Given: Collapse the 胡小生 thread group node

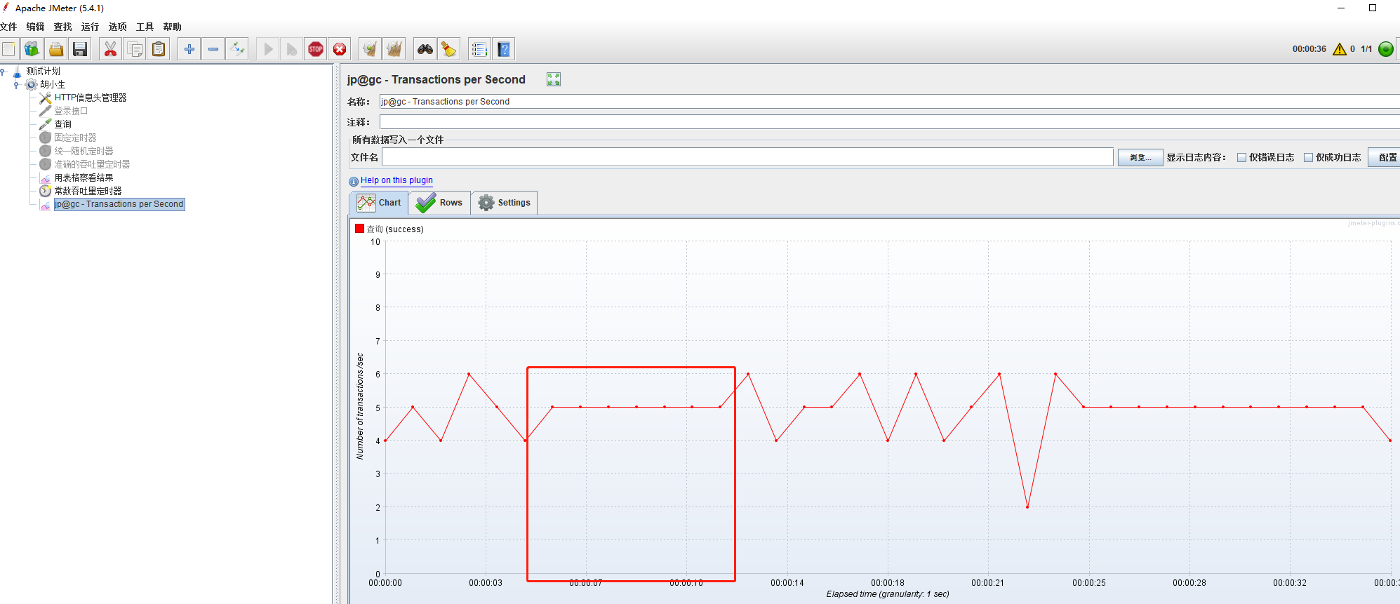Looking at the screenshot, I should click(16, 85).
